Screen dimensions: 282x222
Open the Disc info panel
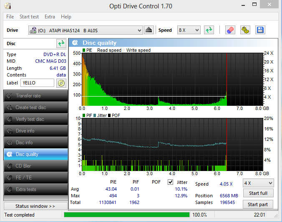pos(36,143)
